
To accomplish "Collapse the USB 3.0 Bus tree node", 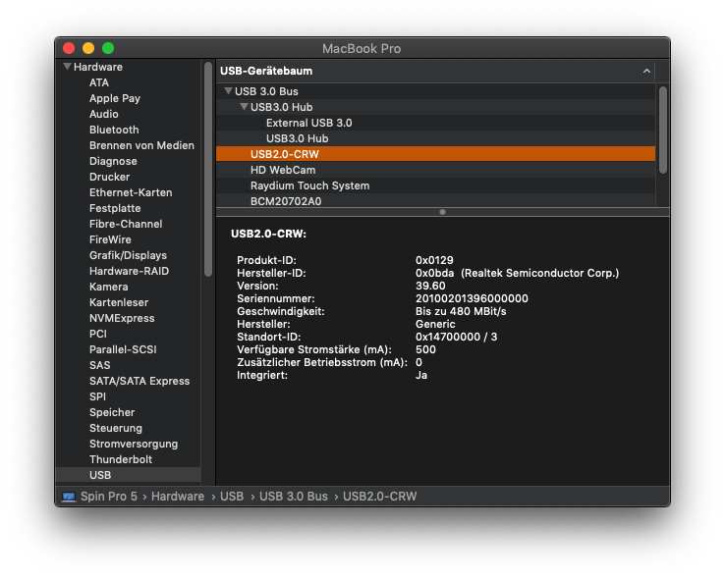I will [228, 90].
